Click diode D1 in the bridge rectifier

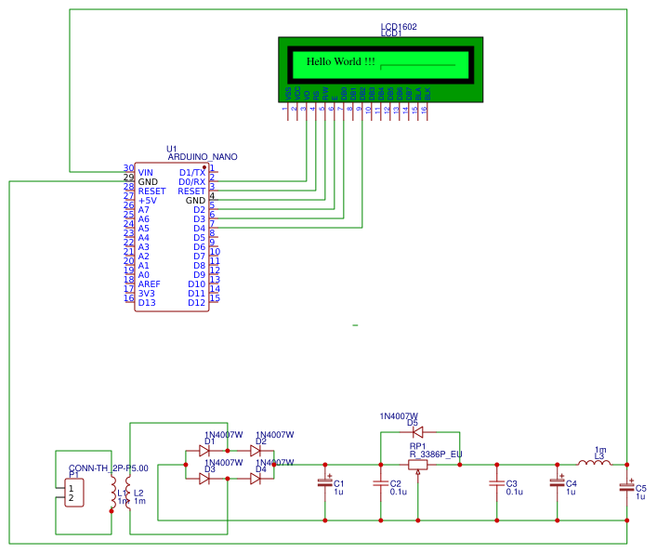click(x=204, y=451)
